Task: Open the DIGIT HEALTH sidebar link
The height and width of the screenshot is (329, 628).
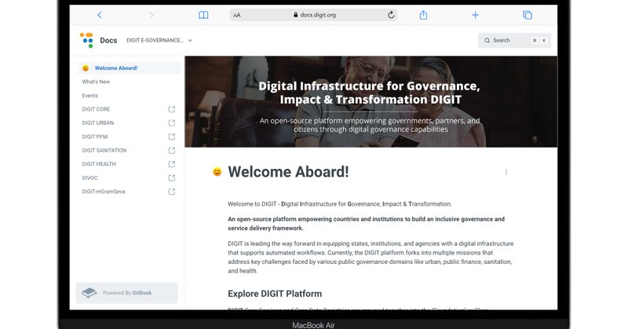Action: pyautogui.click(x=99, y=164)
